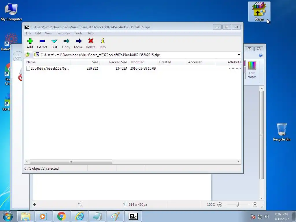Open the notepad-like taskbar app
The height and width of the screenshot is (222, 296).
coord(97,216)
